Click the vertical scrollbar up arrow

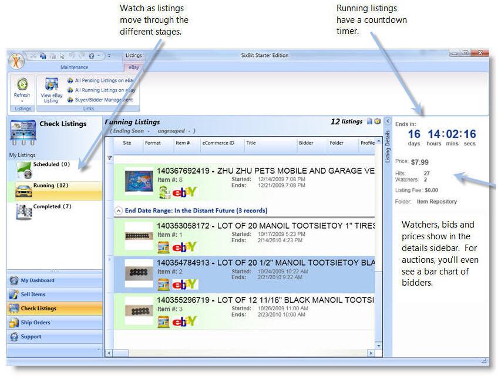378,141
